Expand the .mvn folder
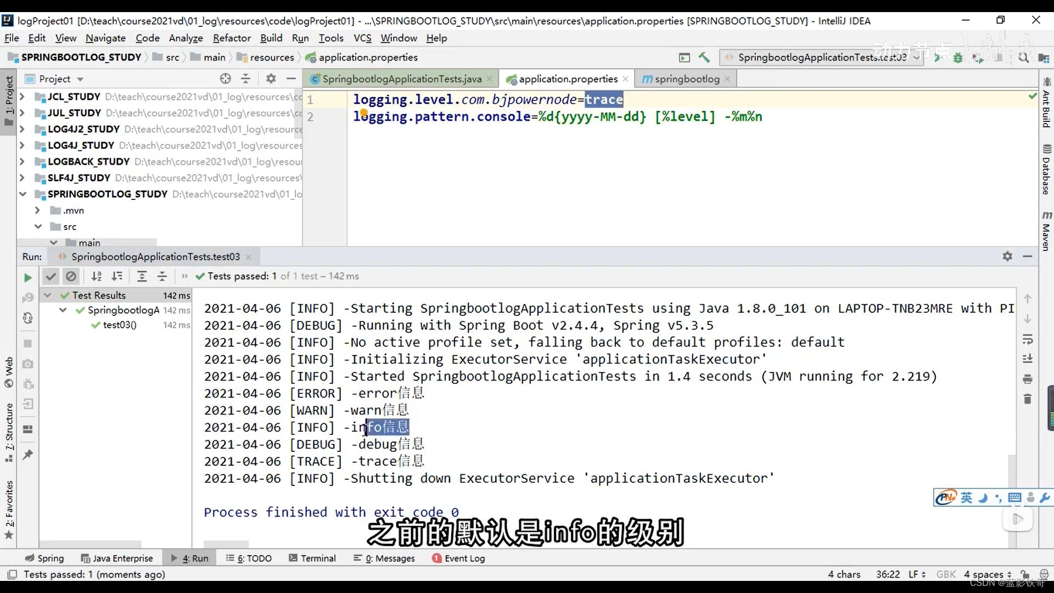The width and height of the screenshot is (1054, 593). [37, 210]
